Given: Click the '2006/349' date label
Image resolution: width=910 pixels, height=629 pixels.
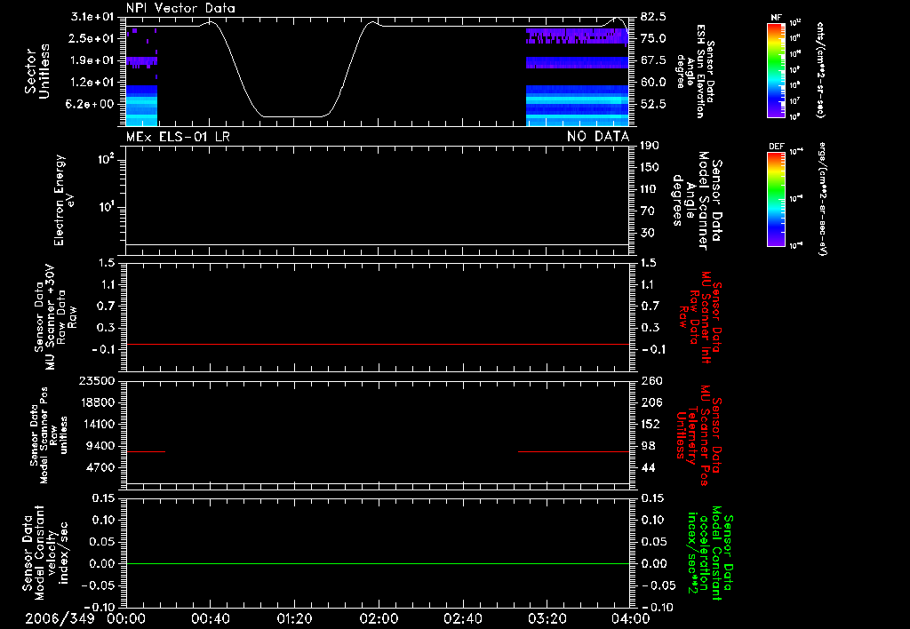Looking at the screenshot, I should click(x=60, y=618).
